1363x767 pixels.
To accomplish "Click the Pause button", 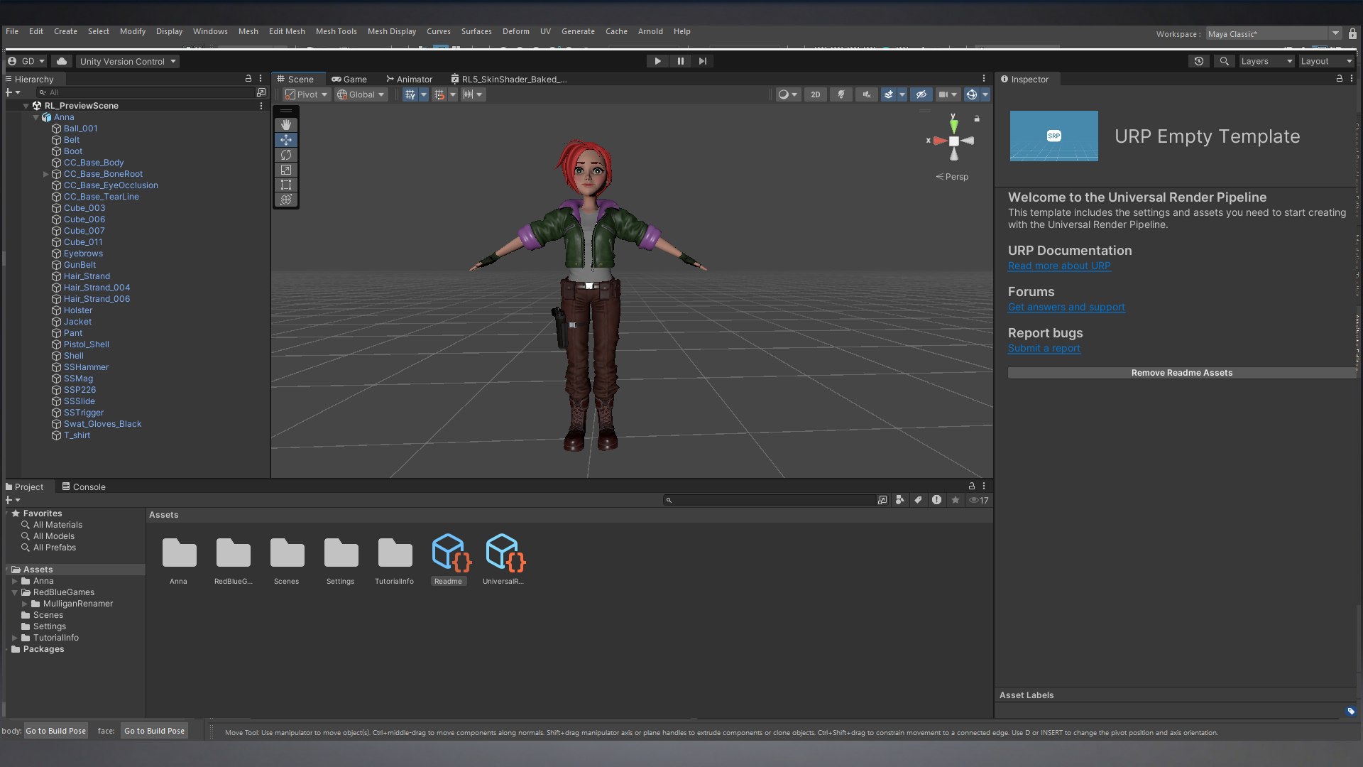I will 680,61.
